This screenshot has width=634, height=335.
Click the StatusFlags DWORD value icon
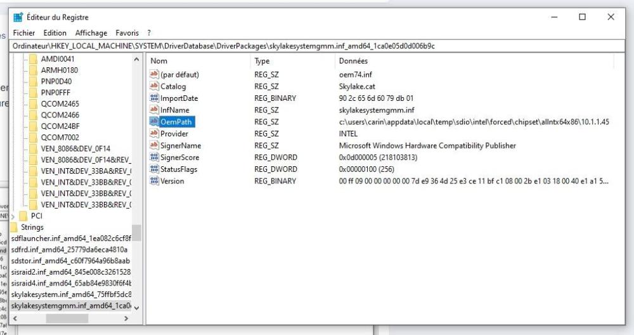[x=154, y=169]
